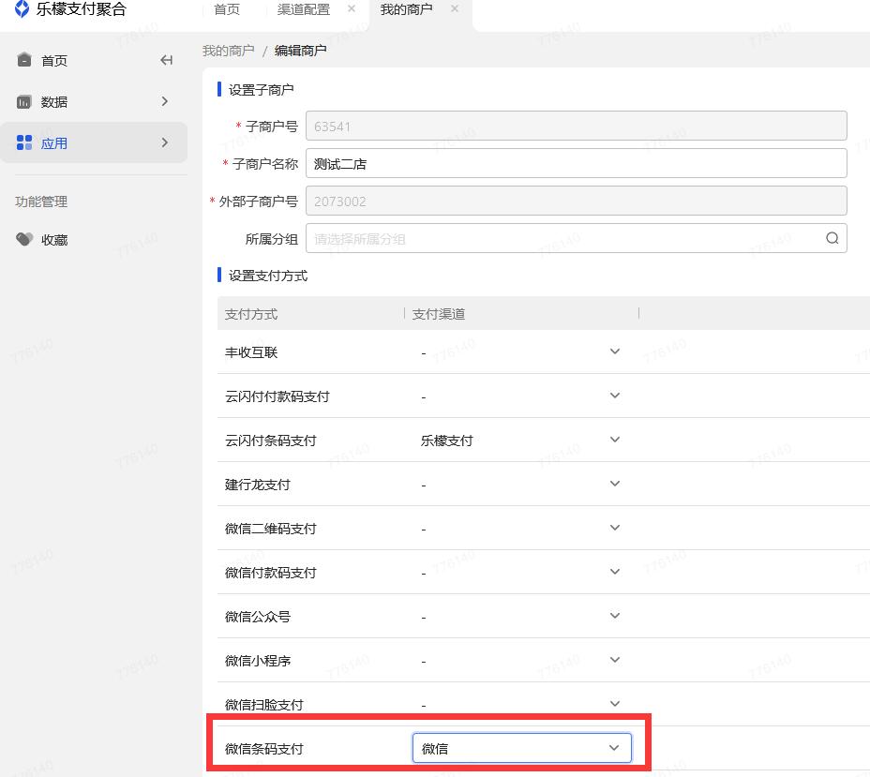Viewport: 870px width, 777px height.
Task: Click the 应用 grid icon in sidebar
Action: (23, 142)
